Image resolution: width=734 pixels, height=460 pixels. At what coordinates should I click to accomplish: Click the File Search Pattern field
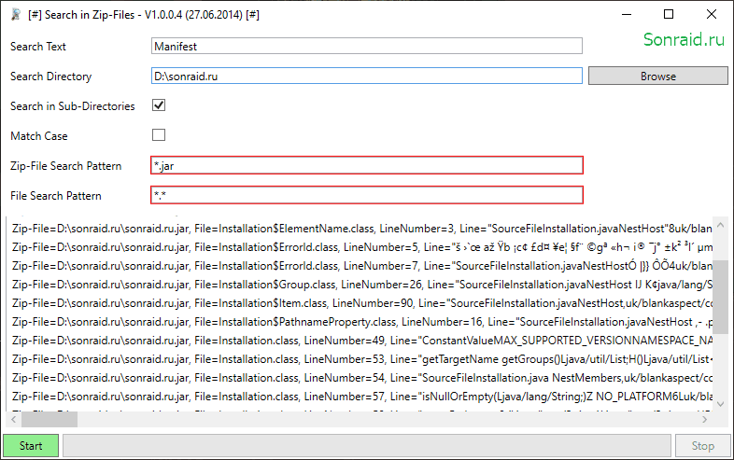tap(366, 195)
